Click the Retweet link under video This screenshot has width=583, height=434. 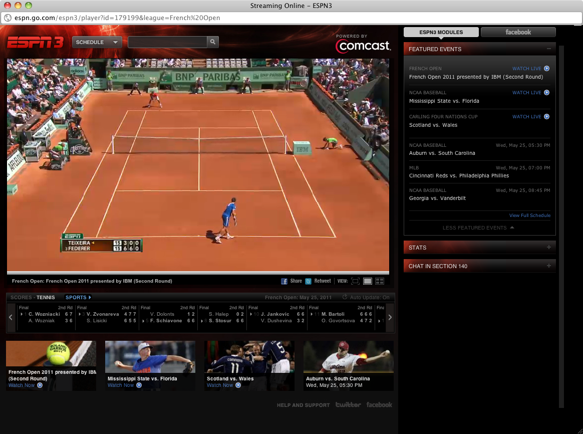(x=323, y=281)
